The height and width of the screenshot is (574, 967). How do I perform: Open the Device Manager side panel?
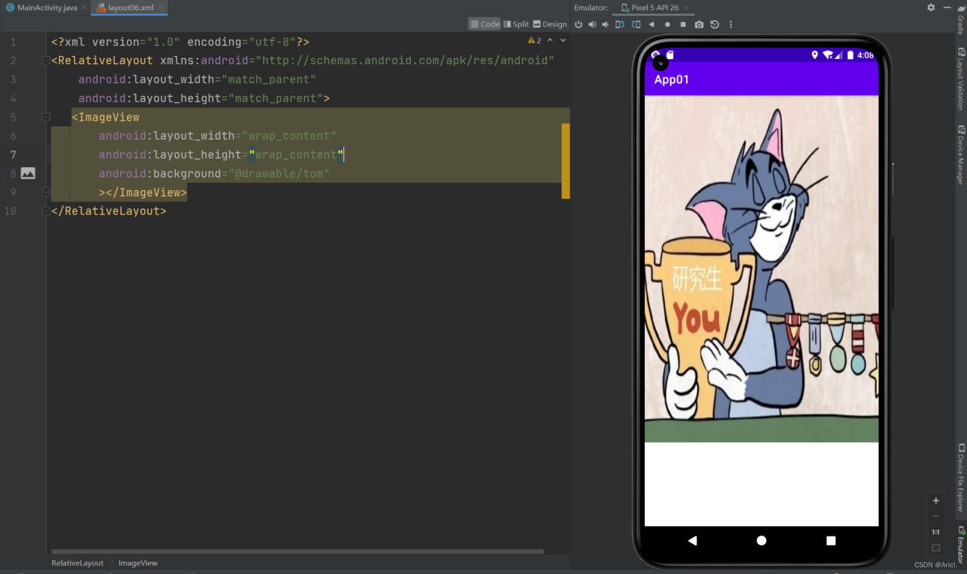(961, 155)
